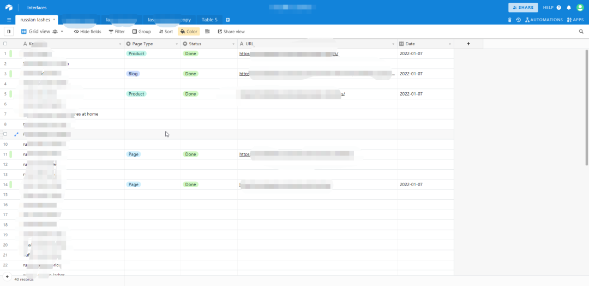Open the tables list hamburger menu
Image resolution: width=589 pixels, height=286 pixels.
click(x=9, y=20)
